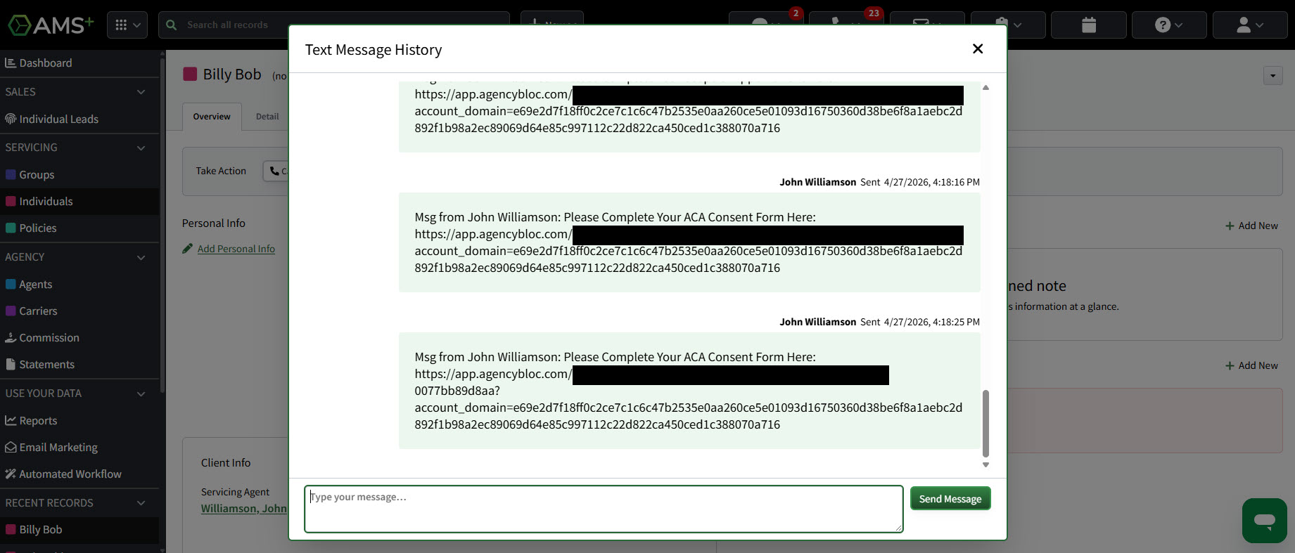
Task: Click the Billy Bob page heading
Action: point(232,74)
